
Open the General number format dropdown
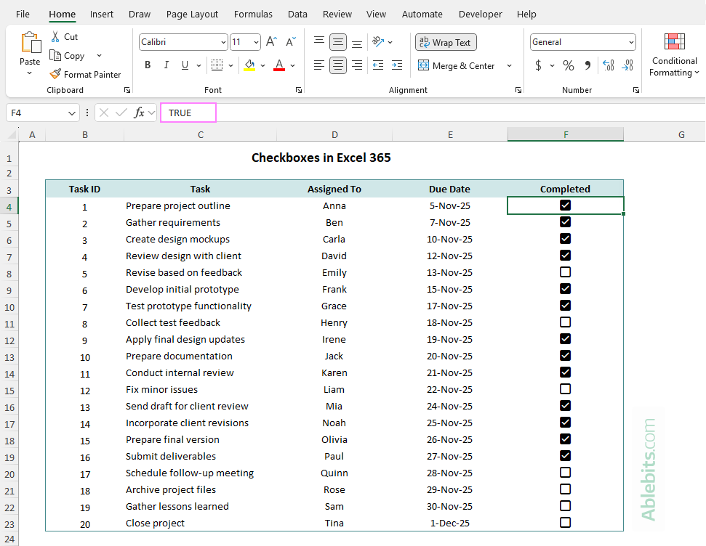pyautogui.click(x=630, y=42)
